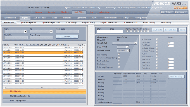The width and height of the screenshot is (190, 107).
Task: Select Update Flight Time sub-tab
Action: pyautogui.click(x=51, y=23)
